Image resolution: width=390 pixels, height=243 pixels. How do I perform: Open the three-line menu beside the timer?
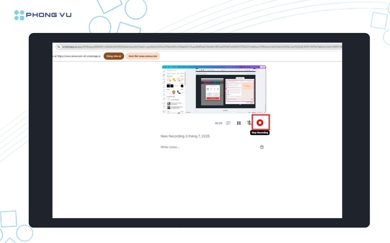[228, 123]
